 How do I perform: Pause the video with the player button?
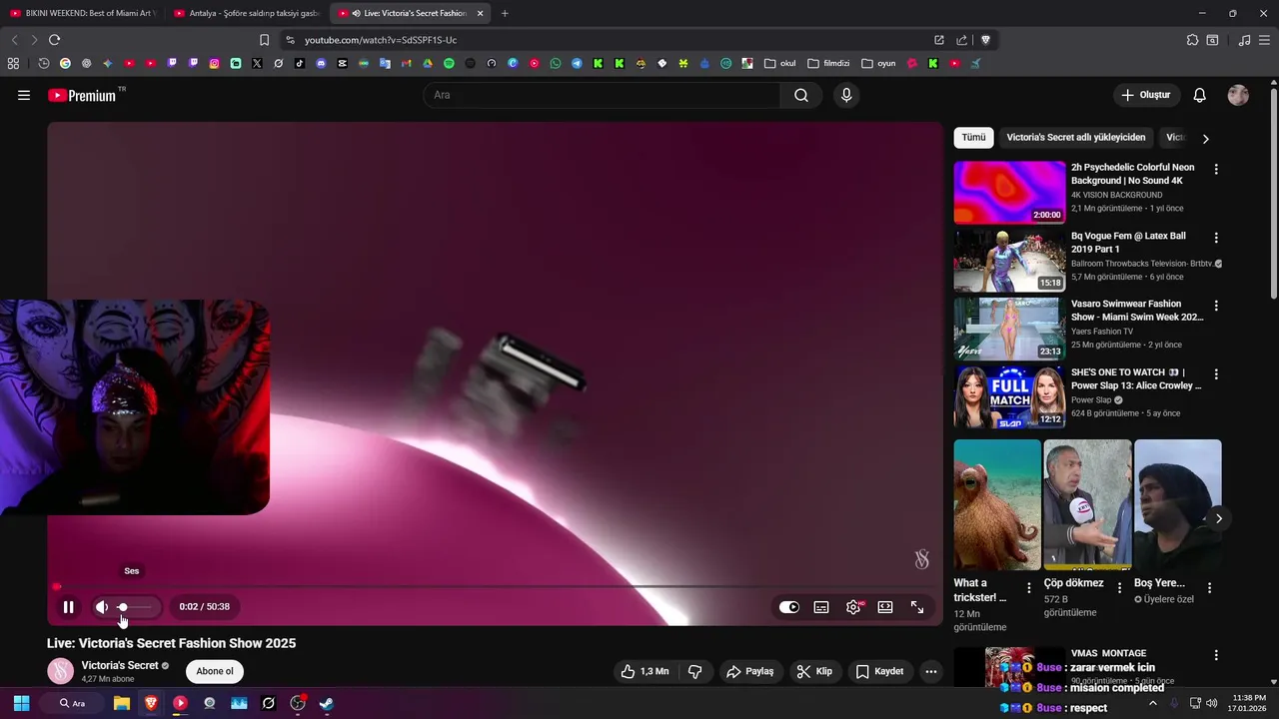point(69,607)
